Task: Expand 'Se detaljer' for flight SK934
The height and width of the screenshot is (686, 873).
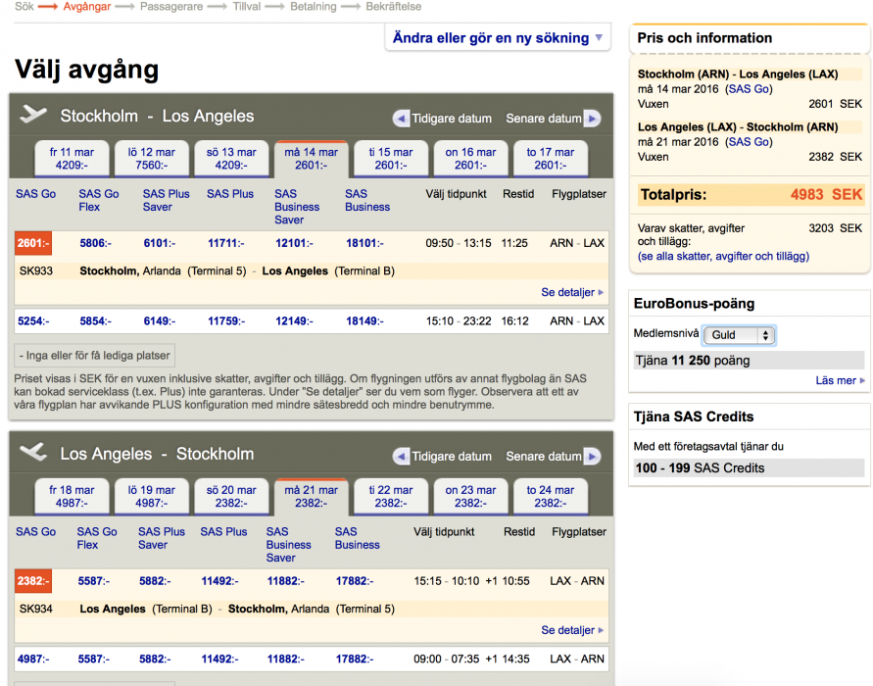Action: 572,630
